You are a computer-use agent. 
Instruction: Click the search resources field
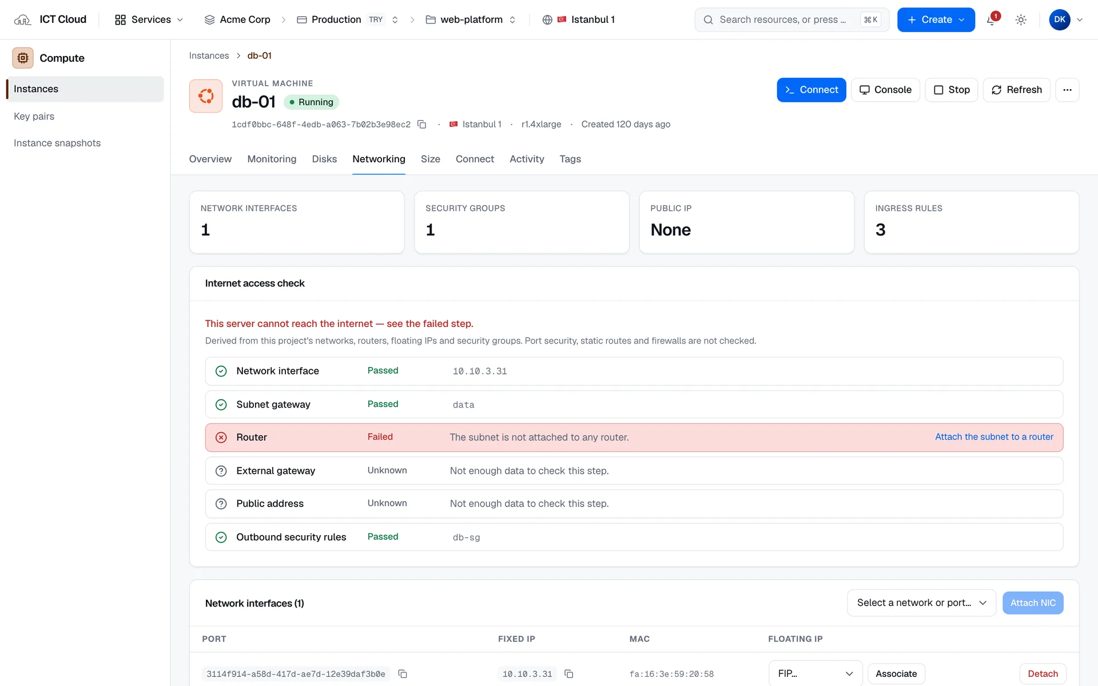click(792, 19)
